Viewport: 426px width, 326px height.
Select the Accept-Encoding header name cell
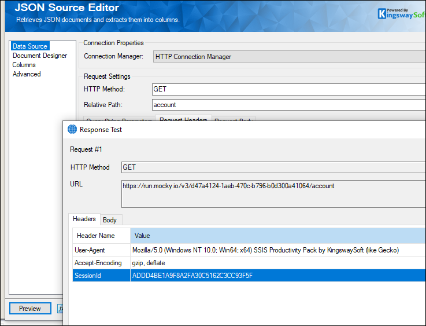(x=101, y=263)
